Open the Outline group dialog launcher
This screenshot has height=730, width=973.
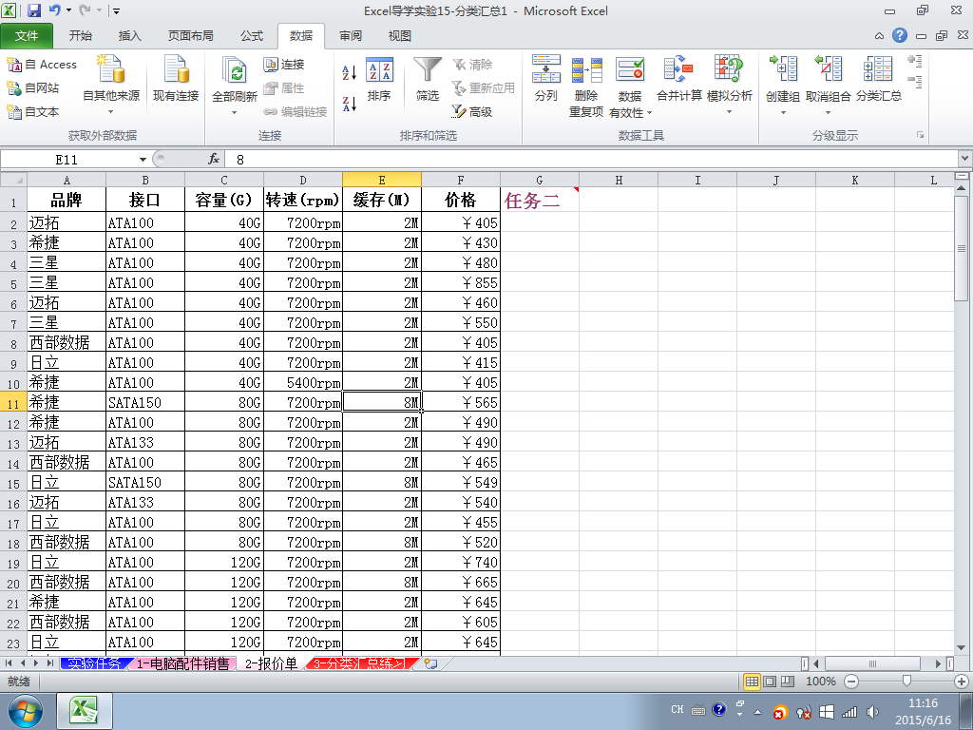(920, 135)
